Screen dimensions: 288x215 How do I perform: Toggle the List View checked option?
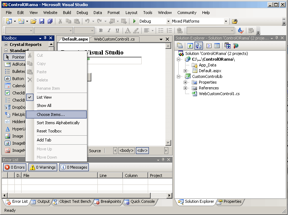(x=44, y=97)
